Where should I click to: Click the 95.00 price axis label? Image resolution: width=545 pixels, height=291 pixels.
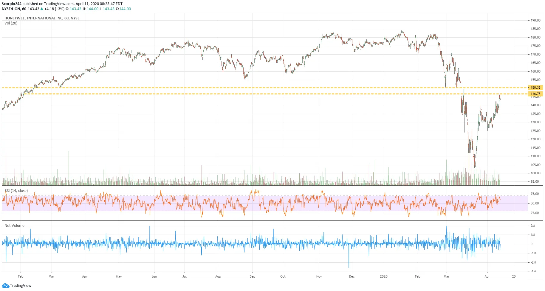535,182
